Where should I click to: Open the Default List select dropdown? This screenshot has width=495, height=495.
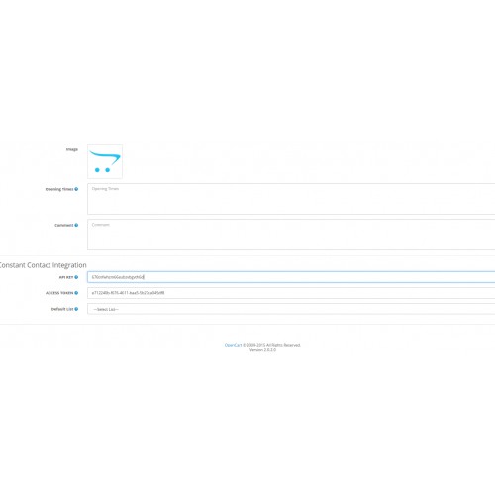(x=291, y=309)
